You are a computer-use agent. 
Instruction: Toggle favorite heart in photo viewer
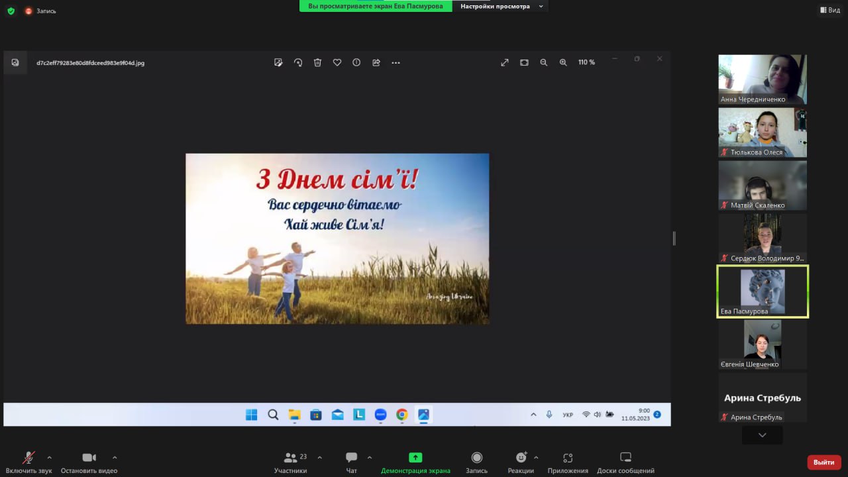coord(337,62)
